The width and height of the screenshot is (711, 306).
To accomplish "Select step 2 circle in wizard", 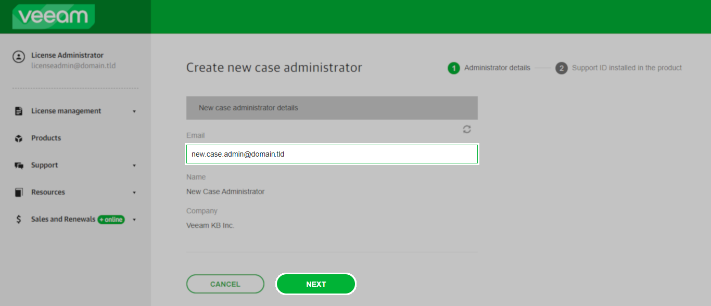I will pos(561,68).
